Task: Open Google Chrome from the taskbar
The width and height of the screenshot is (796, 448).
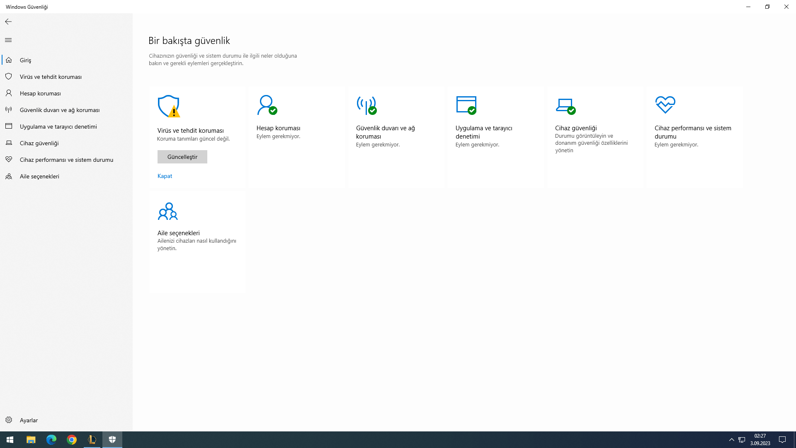Action: (72, 440)
